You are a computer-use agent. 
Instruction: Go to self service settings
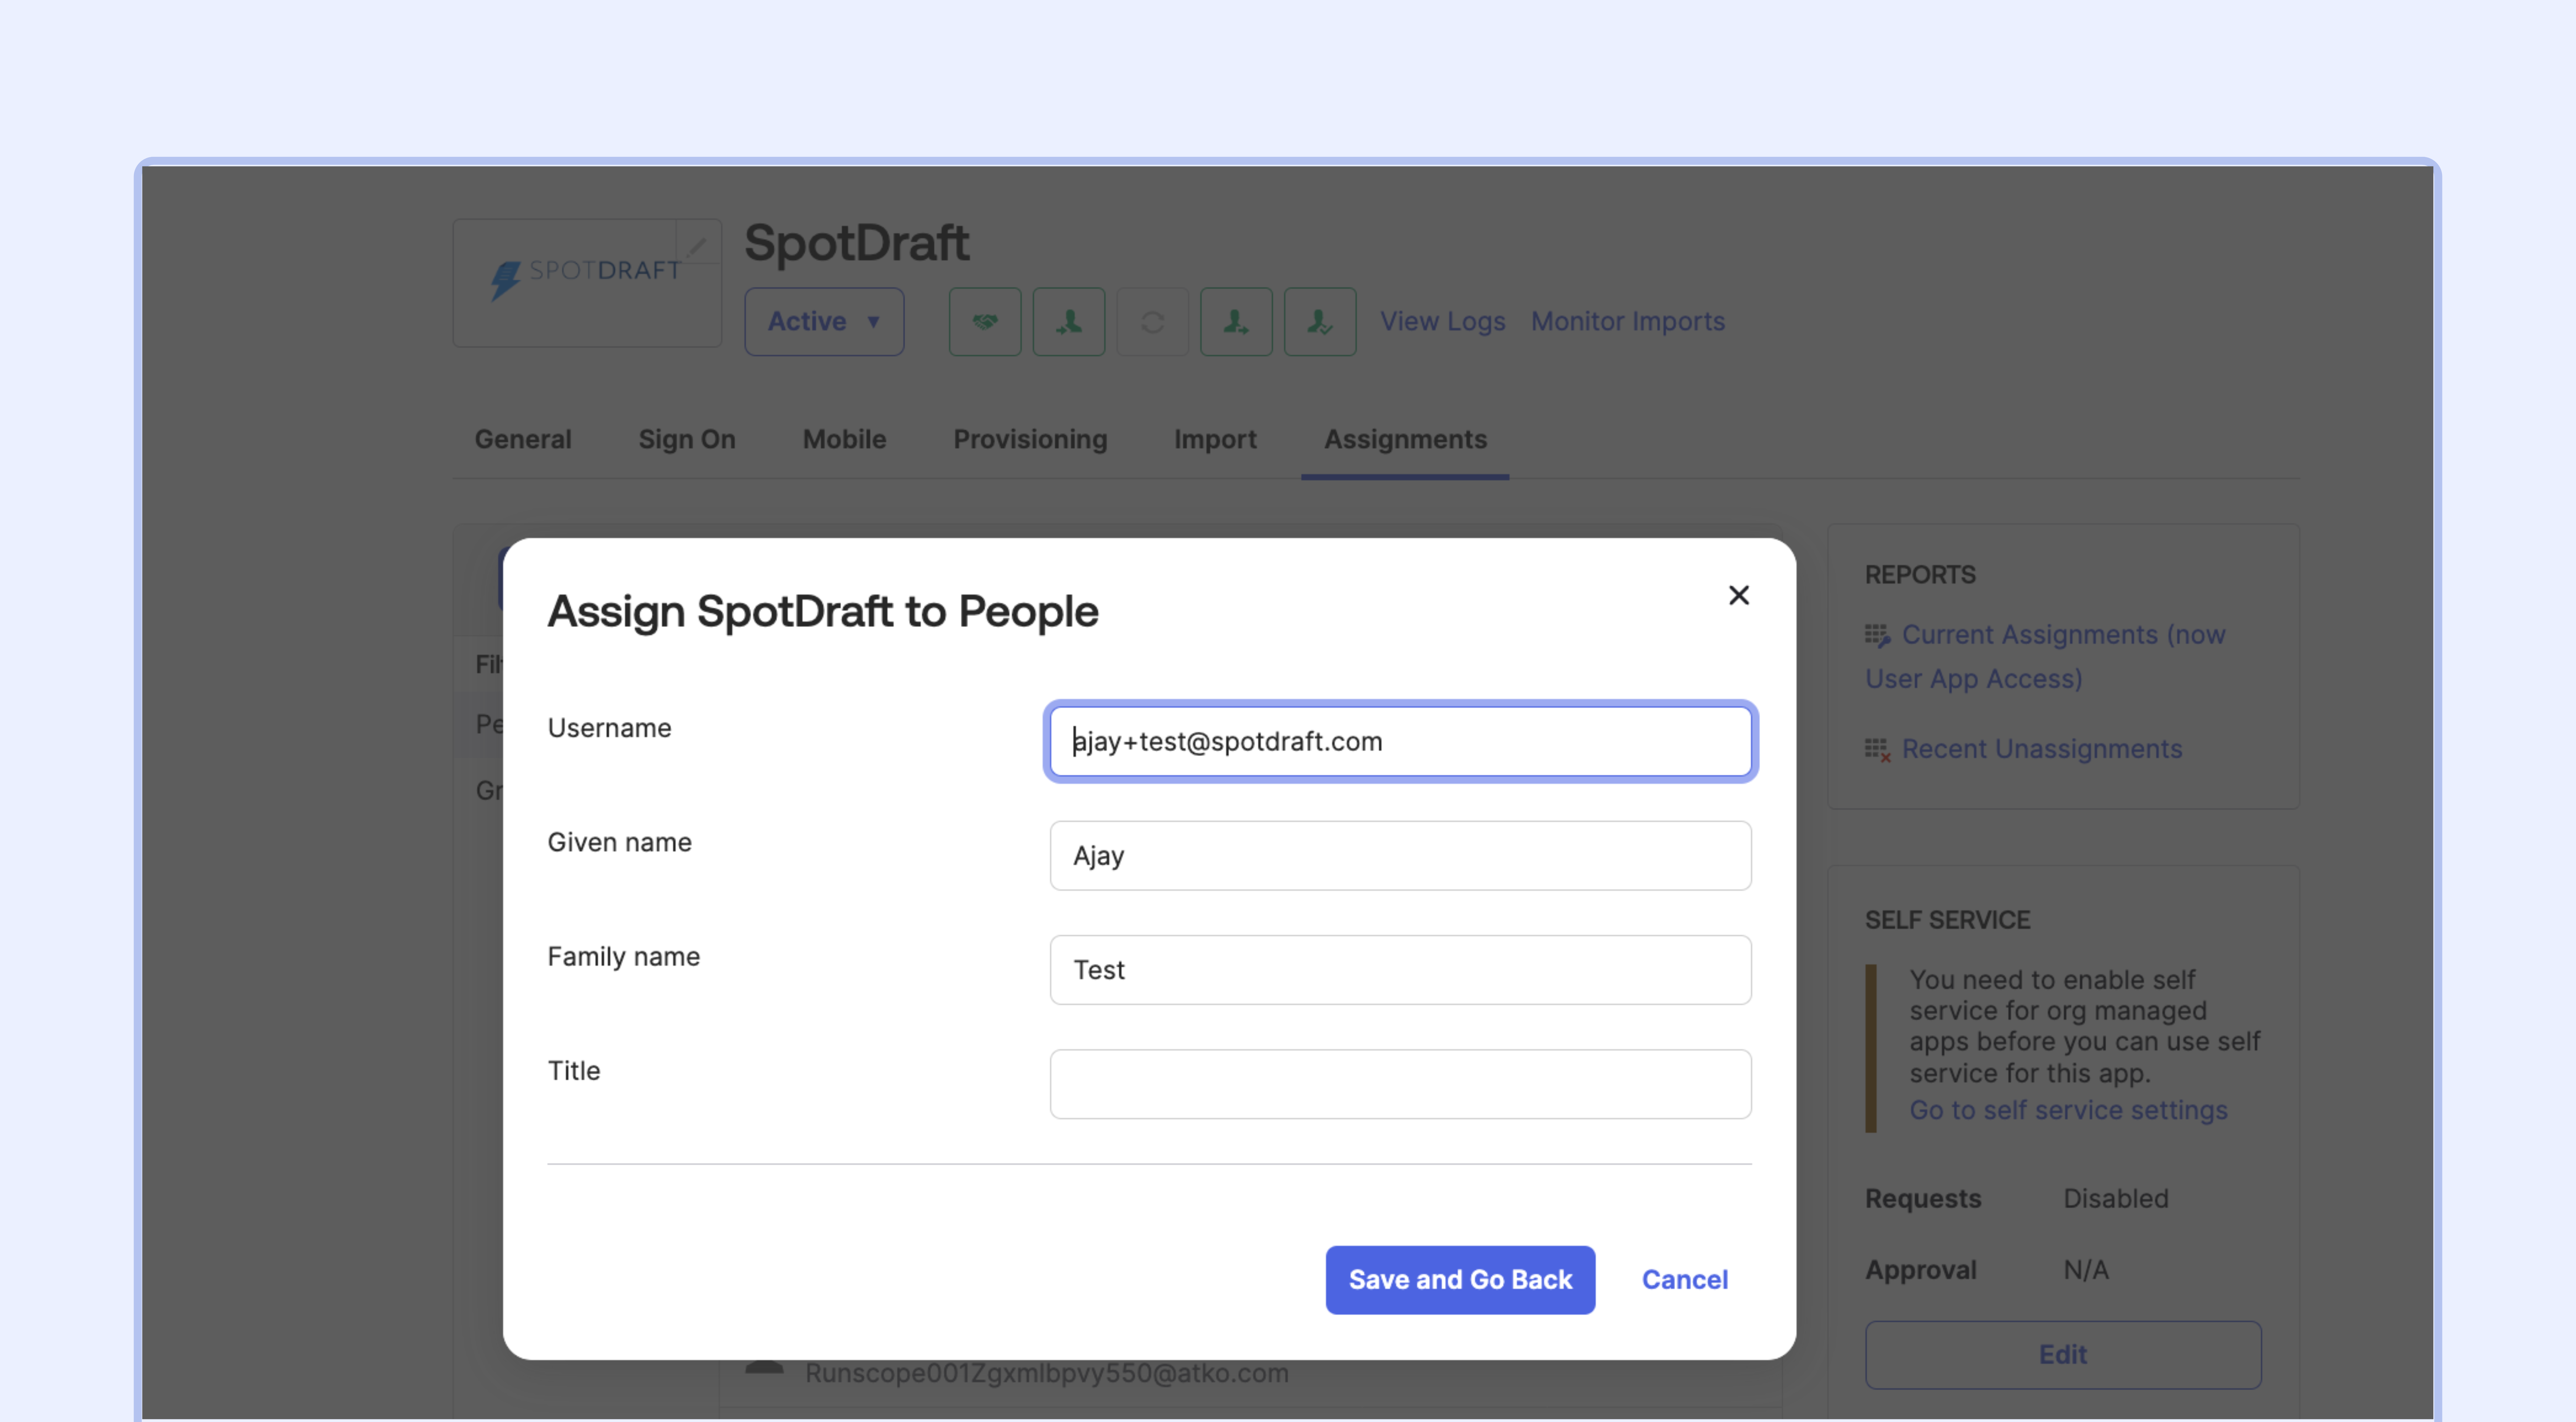pyautogui.click(x=2068, y=1110)
